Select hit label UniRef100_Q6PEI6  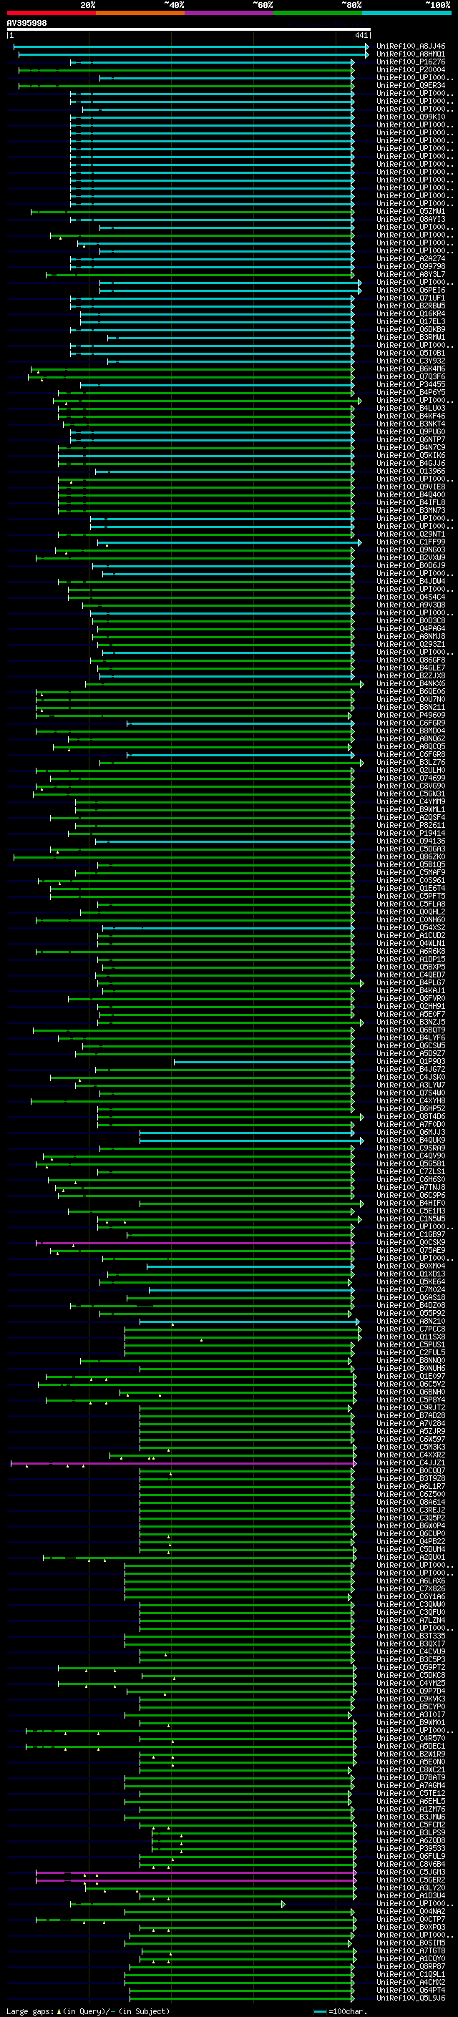point(411,290)
